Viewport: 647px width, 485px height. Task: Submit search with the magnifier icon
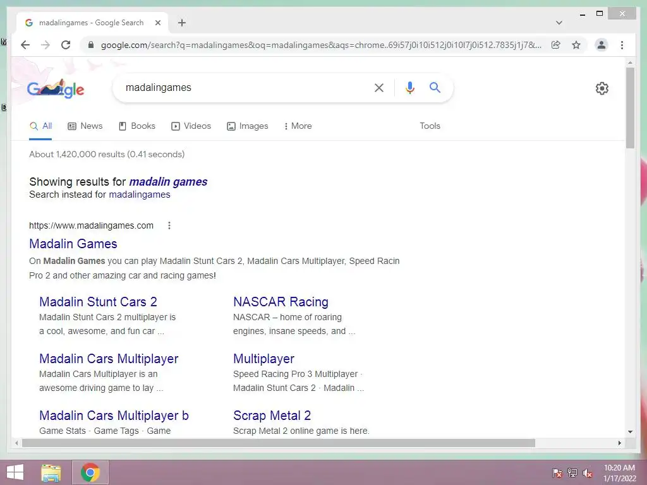435,87
